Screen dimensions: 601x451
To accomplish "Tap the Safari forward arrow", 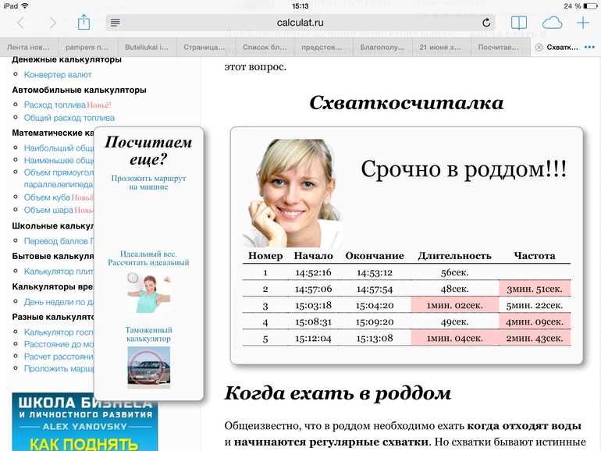I will coord(52,23).
